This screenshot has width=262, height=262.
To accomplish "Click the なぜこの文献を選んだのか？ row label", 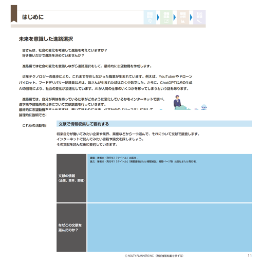I will (x=71, y=228).
